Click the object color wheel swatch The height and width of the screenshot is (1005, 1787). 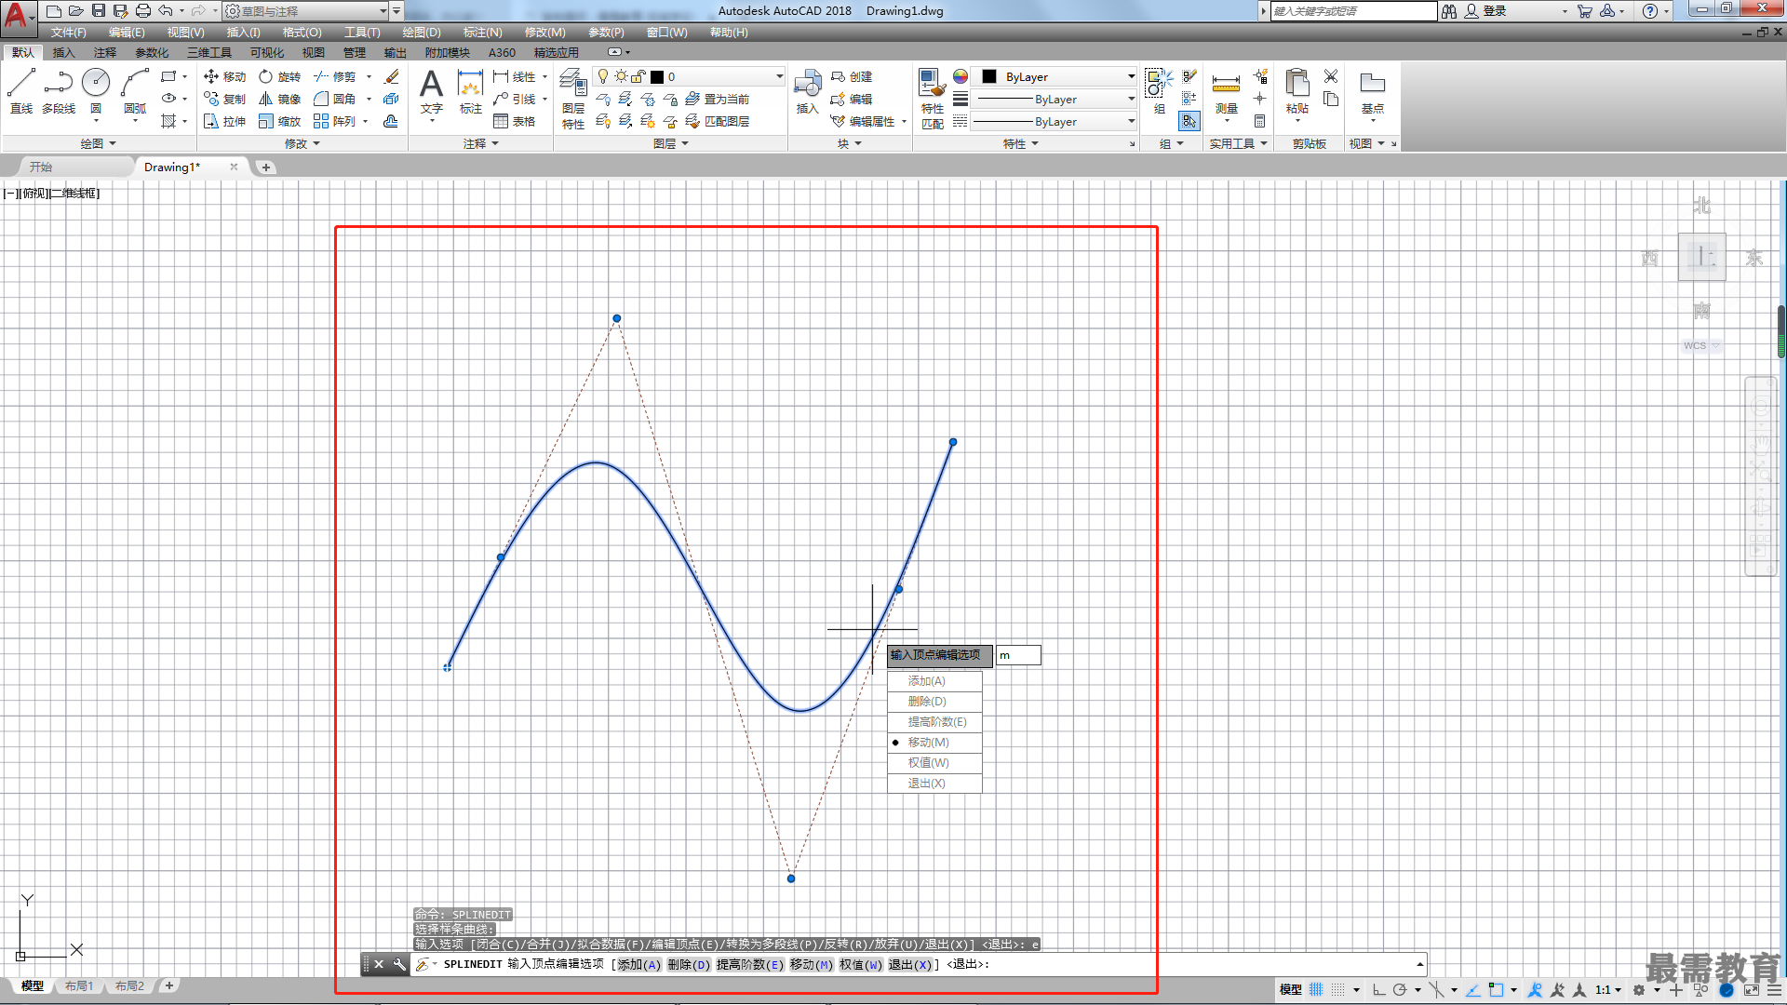pyautogui.click(x=960, y=76)
